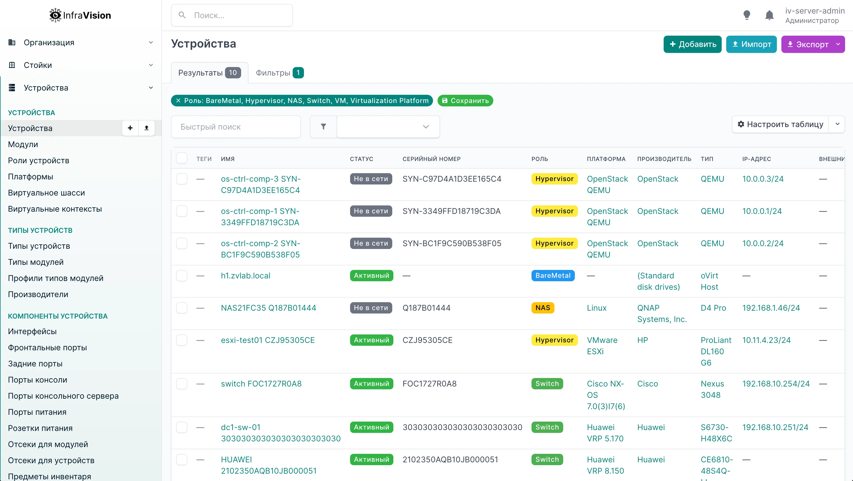Select the checkbox for h1.zvlab.local row
853x481 pixels.
click(x=182, y=275)
